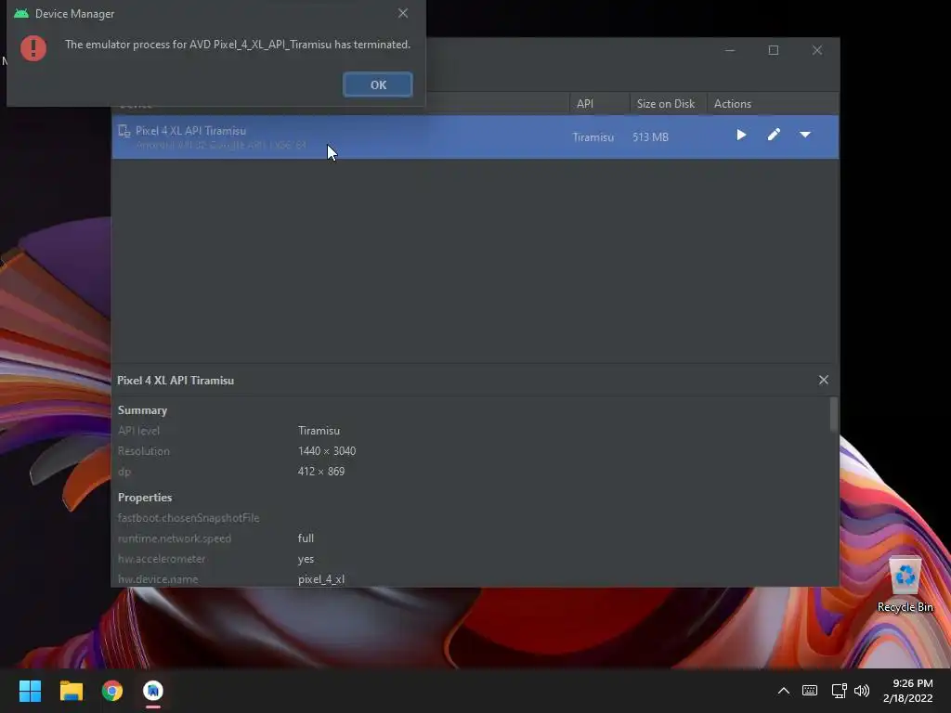Click the Tiramisu cell in API column

tap(593, 137)
